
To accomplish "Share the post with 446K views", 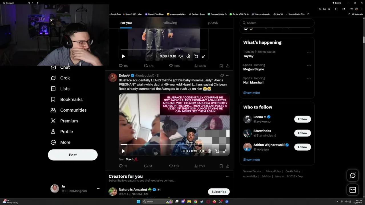I will coord(228,66).
